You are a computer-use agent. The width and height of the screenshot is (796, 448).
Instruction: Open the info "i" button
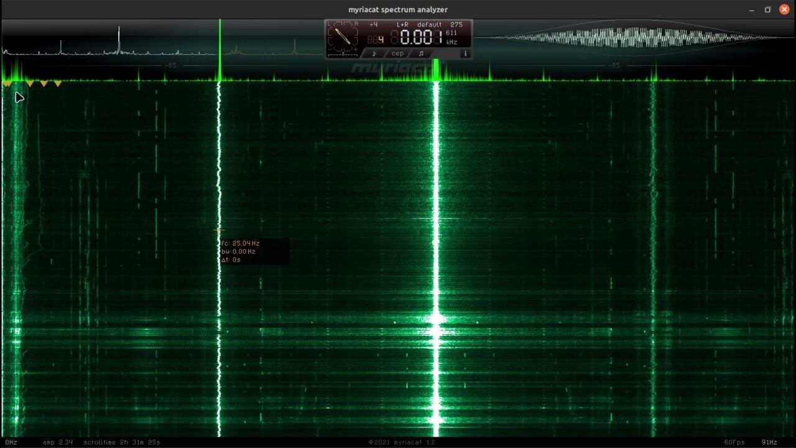pyautogui.click(x=465, y=54)
